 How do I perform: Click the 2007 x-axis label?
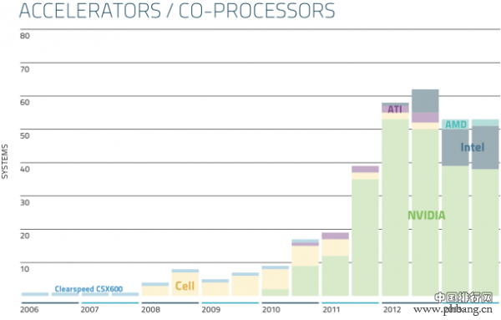tap(90, 309)
